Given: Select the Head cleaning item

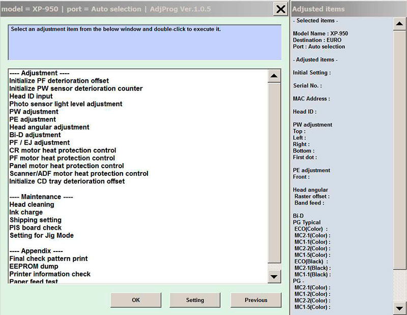Looking at the screenshot, I should [x=32, y=205].
